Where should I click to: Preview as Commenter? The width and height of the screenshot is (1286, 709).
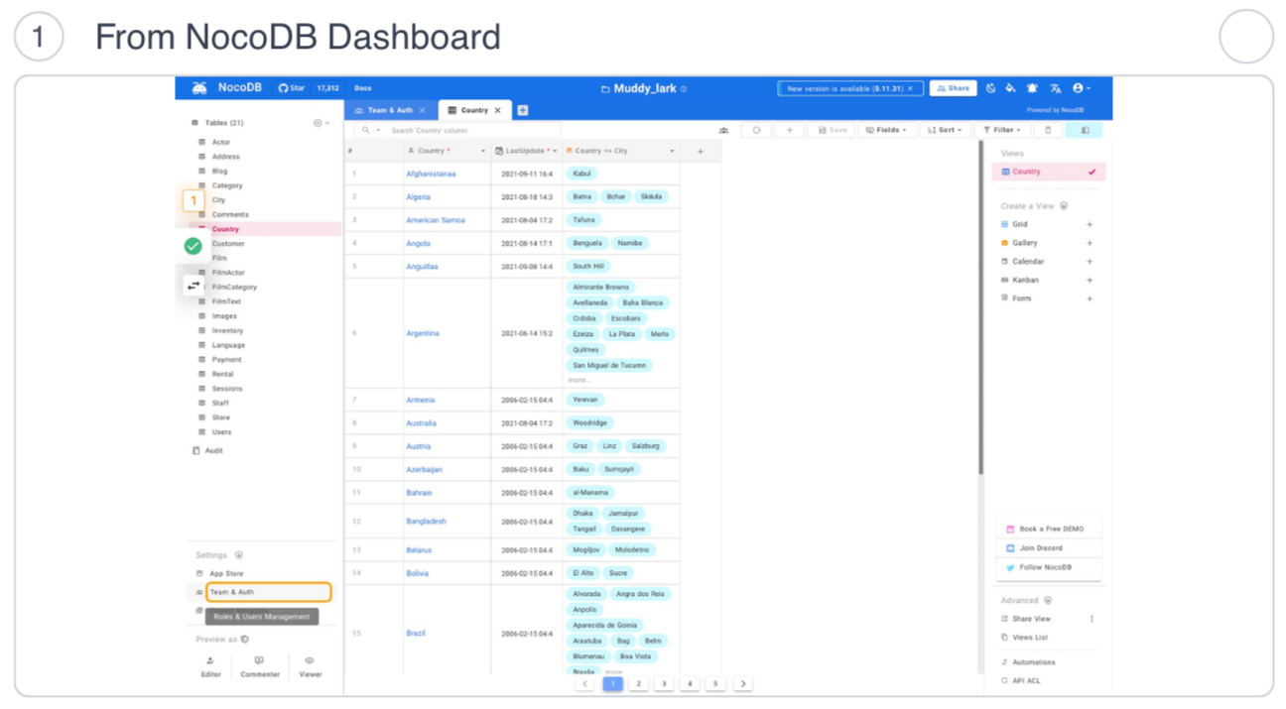coord(260,666)
